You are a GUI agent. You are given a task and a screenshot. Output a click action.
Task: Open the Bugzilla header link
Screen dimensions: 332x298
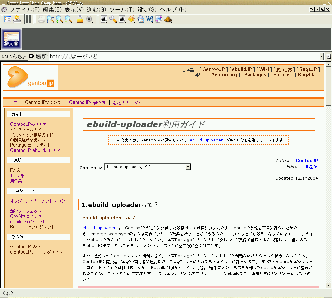click(306, 75)
